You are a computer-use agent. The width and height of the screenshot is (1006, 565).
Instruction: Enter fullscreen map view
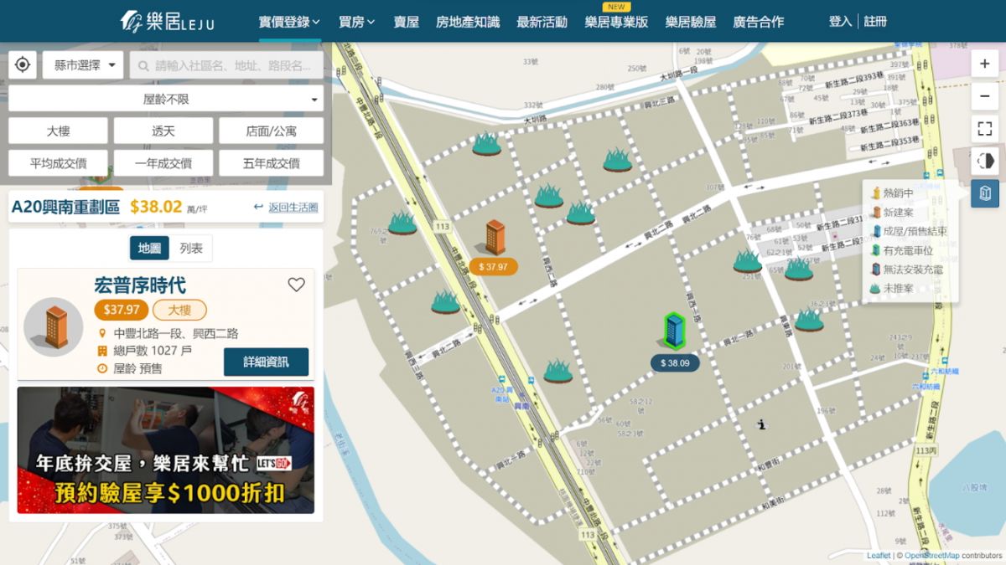pyautogui.click(x=985, y=128)
